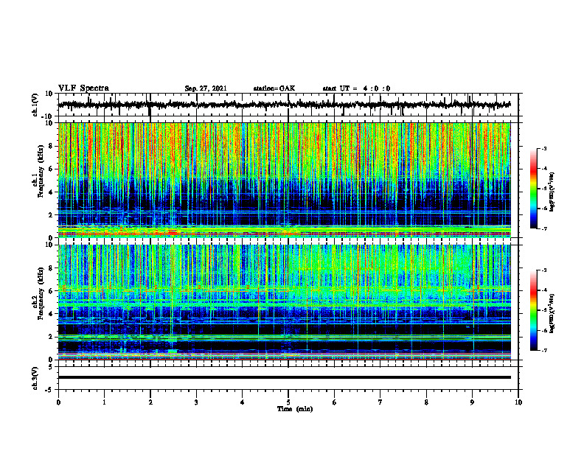This screenshot has width=584, height=451.
Task: Click time axis tick label "6"
Action: [x=335, y=402]
